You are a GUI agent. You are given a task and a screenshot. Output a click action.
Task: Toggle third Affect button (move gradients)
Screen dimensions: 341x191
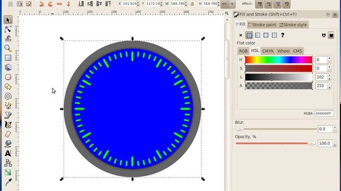pos(278,4)
